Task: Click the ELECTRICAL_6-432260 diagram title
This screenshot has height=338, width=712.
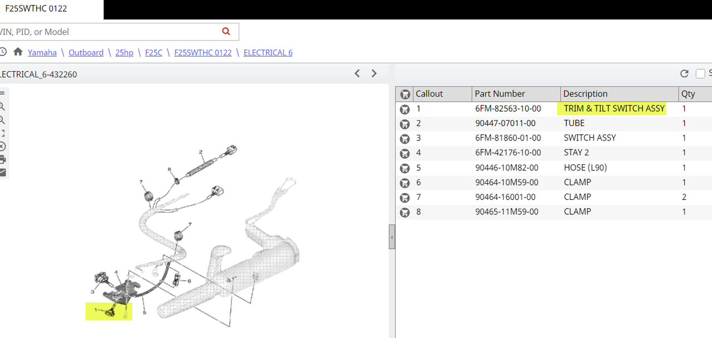Action: coord(38,74)
